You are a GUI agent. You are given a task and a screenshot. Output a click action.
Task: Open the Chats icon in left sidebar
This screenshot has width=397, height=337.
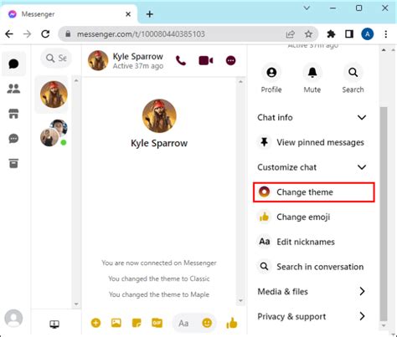pos(13,64)
